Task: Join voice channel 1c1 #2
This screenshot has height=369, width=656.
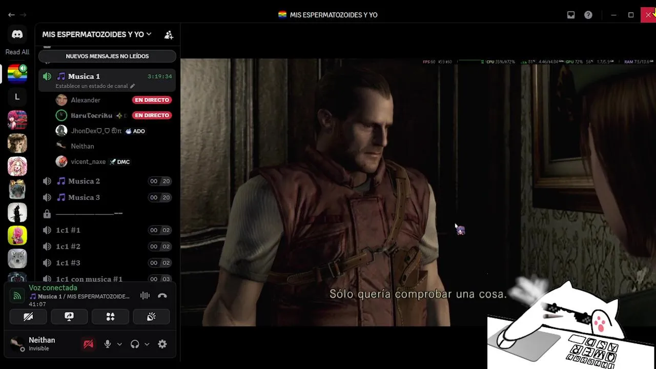Action: click(107, 247)
